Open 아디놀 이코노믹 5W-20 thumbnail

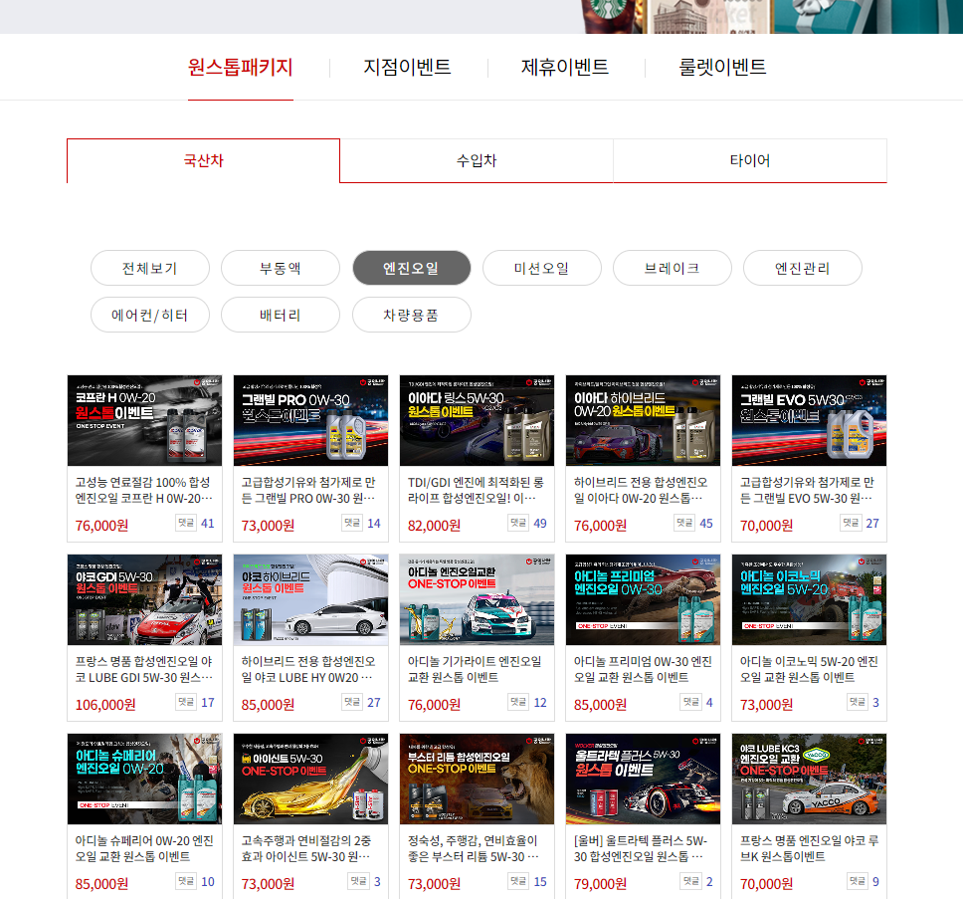809,599
